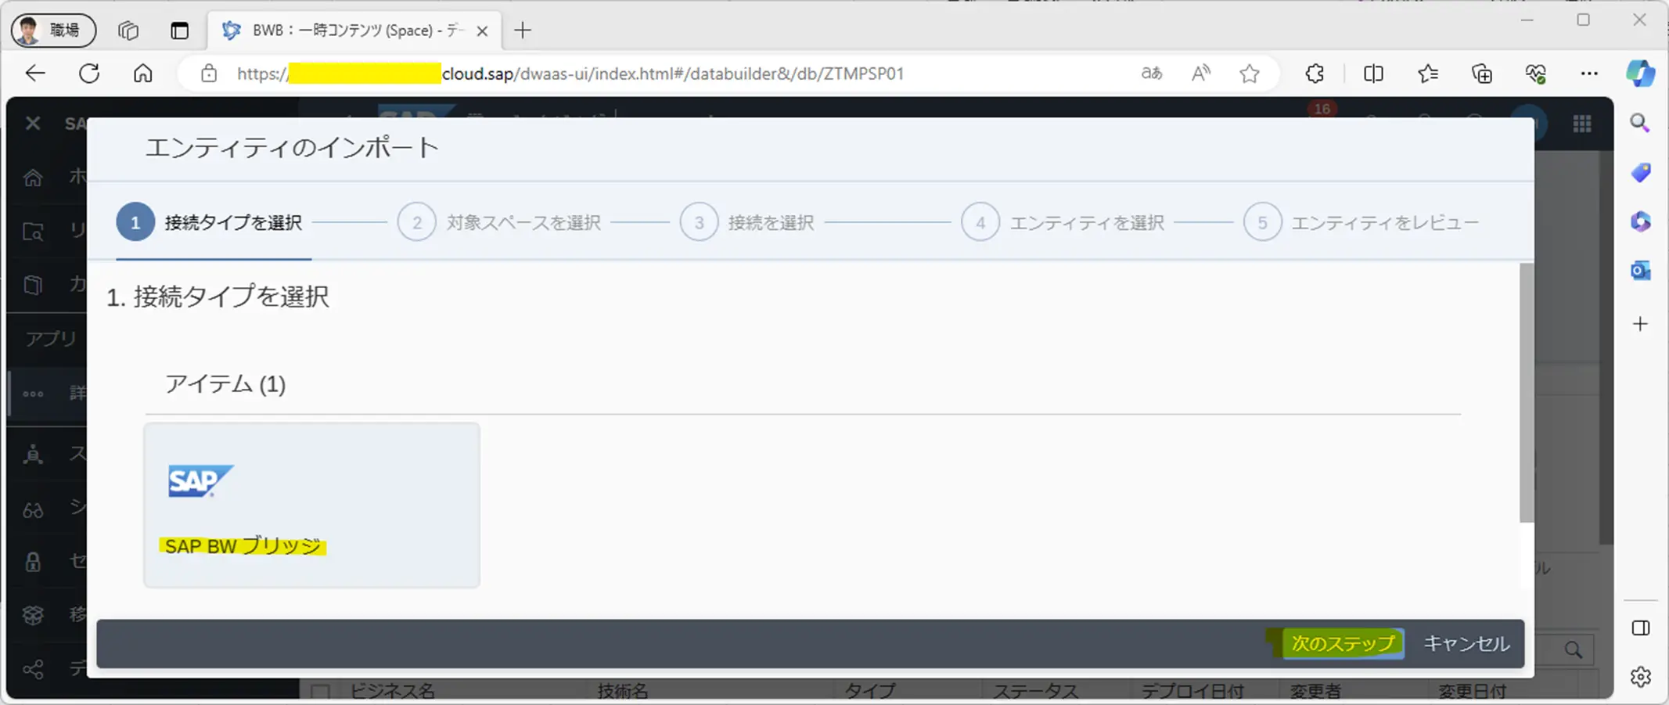Image resolution: width=1669 pixels, height=705 pixels.
Task: Open the read aloud icon
Action: point(1200,74)
